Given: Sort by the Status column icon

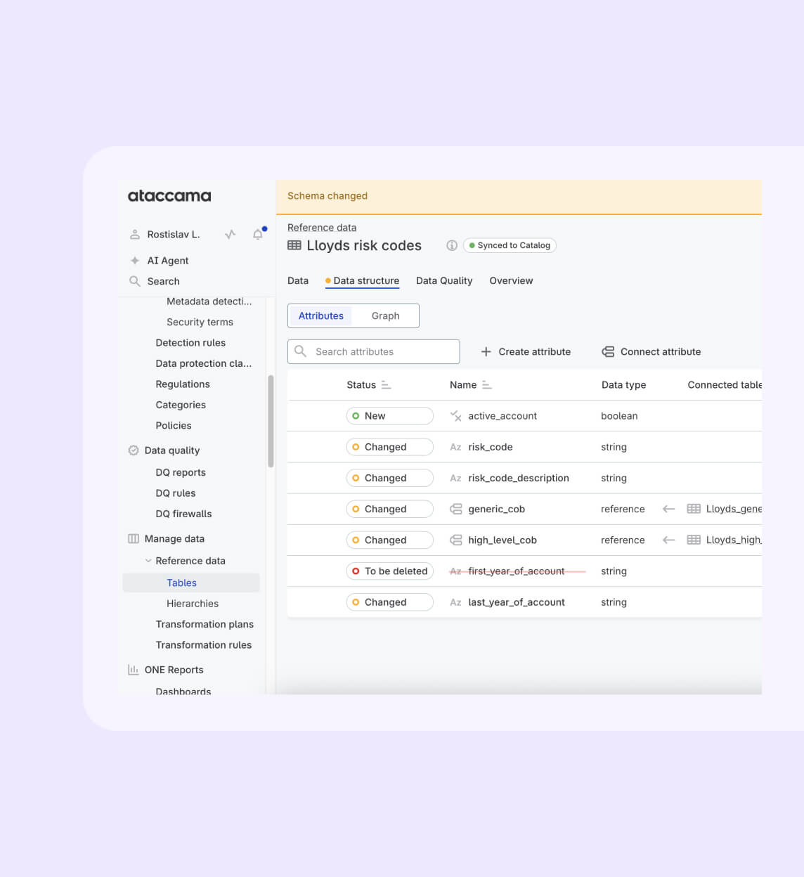Looking at the screenshot, I should click(386, 385).
